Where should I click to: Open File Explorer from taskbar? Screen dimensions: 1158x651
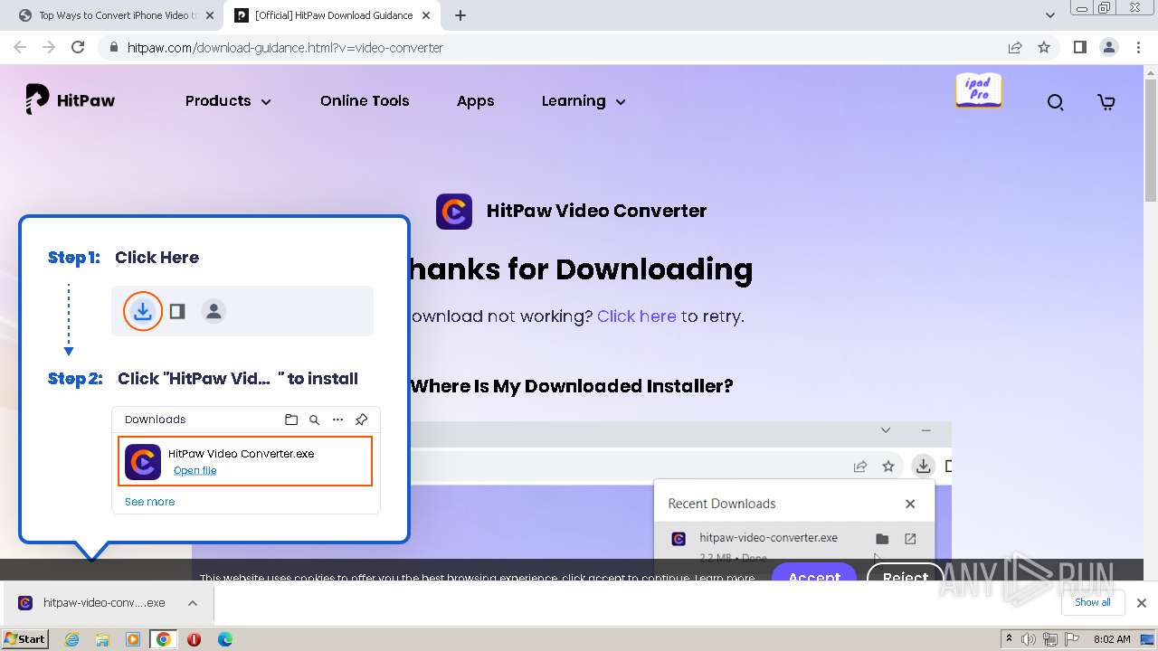pos(102,639)
